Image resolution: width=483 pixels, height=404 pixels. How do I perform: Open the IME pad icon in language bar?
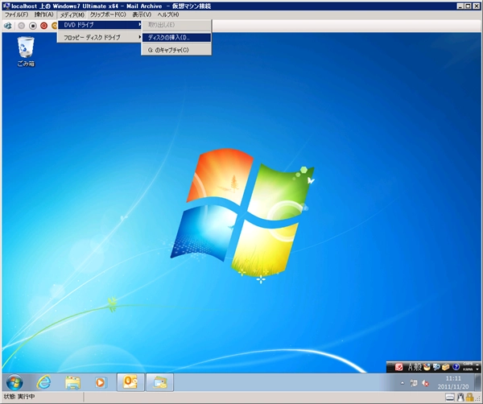click(427, 367)
